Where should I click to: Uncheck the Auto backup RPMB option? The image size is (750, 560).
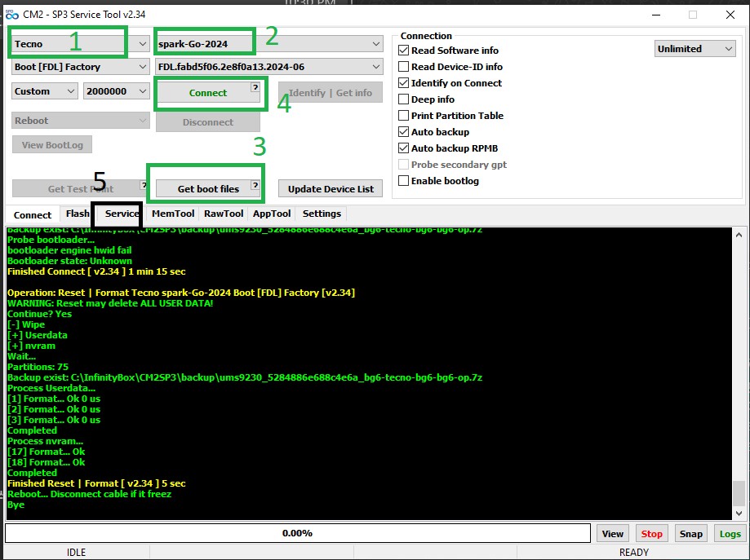[404, 148]
